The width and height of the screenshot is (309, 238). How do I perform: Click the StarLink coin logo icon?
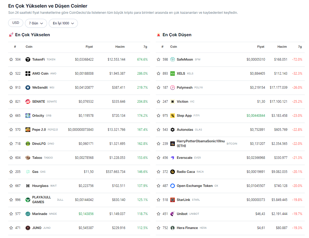pos(173,200)
